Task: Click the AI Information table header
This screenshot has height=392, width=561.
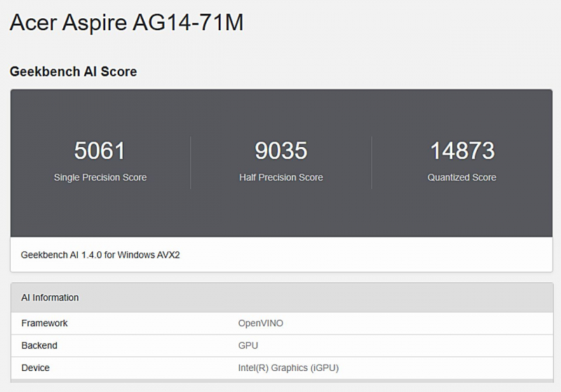Action: pyautogui.click(x=50, y=297)
